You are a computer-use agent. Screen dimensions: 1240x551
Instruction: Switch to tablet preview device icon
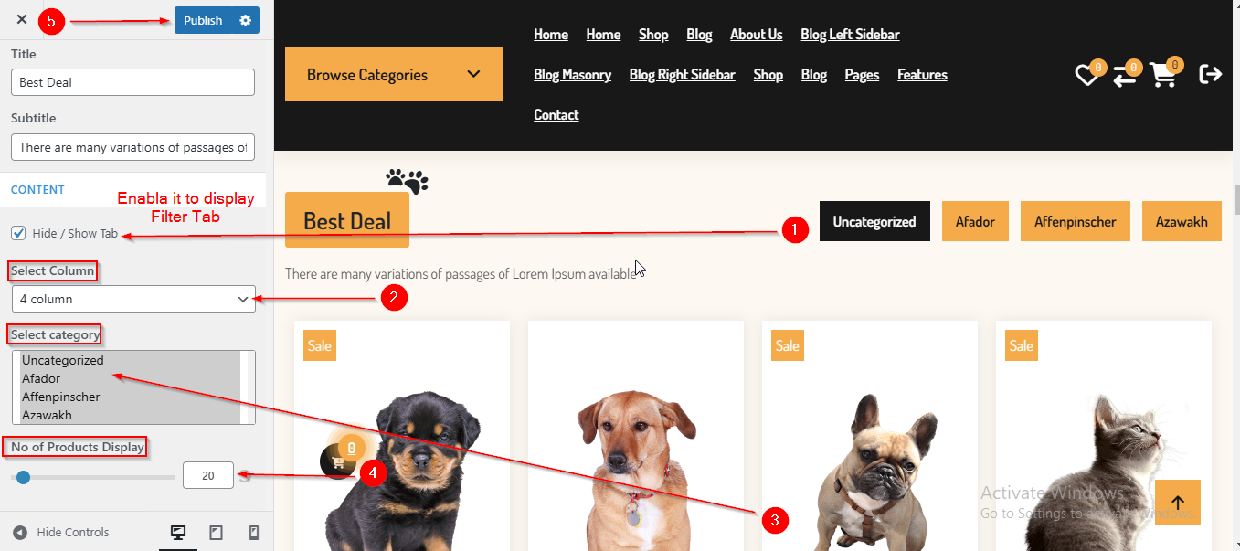point(217,533)
